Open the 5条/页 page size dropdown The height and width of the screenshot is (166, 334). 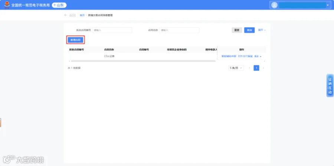tap(236, 68)
